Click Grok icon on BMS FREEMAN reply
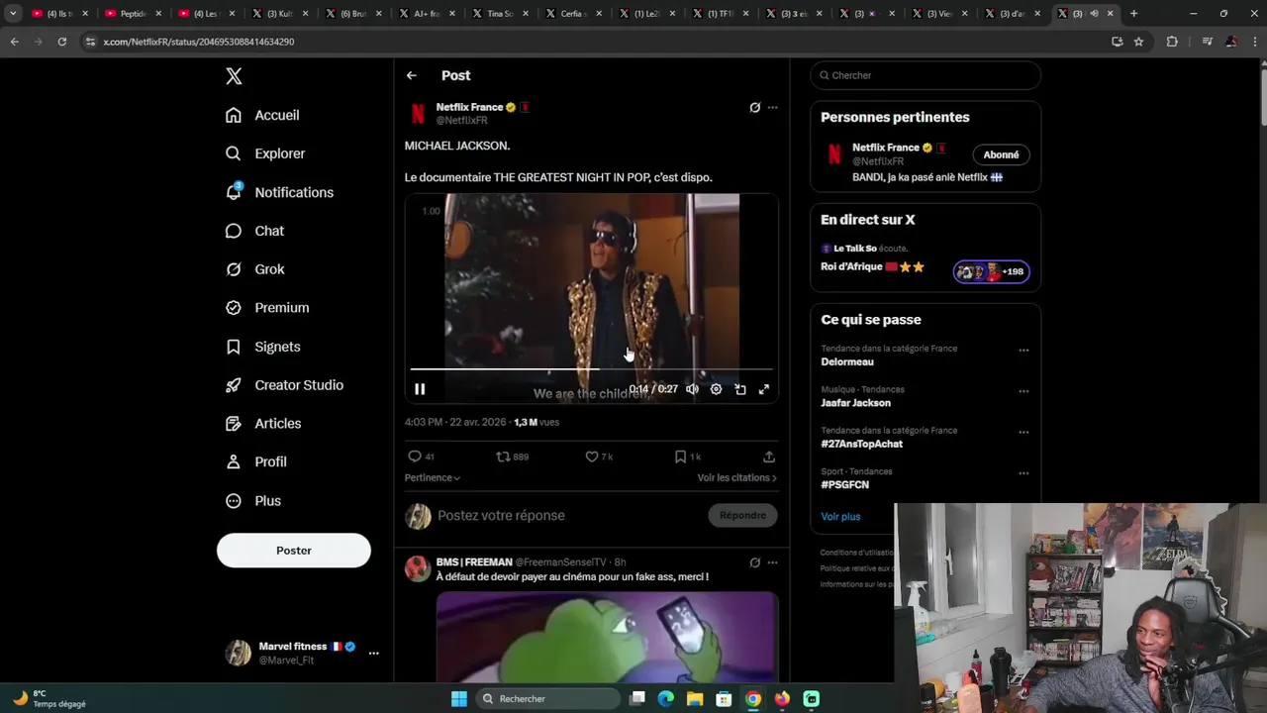The width and height of the screenshot is (1267, 713). tap(755, 562)
